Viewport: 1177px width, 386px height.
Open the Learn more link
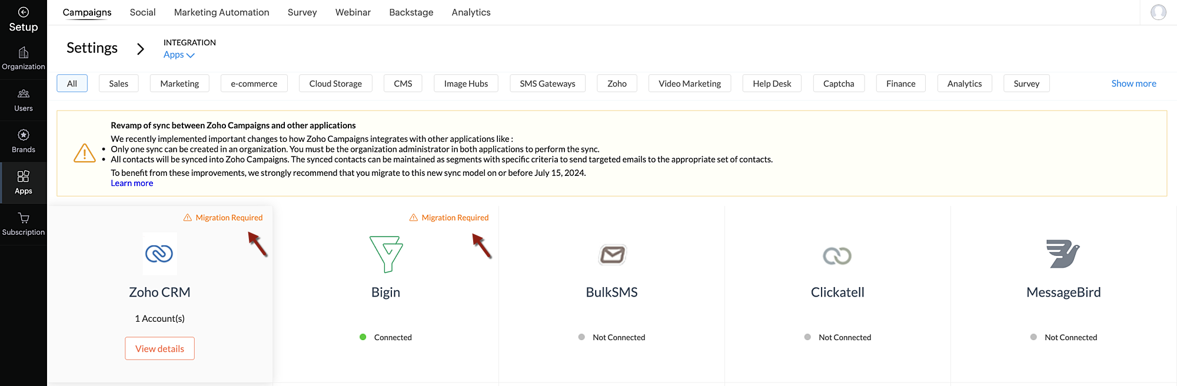[x=132, y=183]
